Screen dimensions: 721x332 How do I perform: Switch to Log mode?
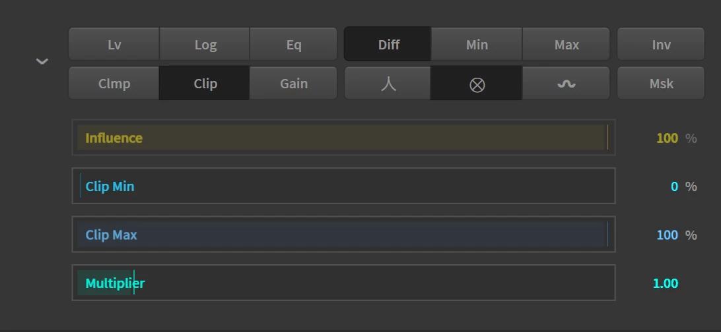(x=205, y=44)
